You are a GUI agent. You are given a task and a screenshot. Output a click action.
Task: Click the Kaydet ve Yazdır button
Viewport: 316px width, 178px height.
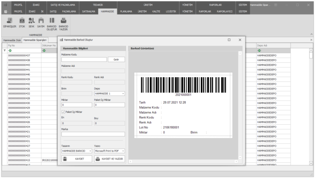(x=109, y=159)
